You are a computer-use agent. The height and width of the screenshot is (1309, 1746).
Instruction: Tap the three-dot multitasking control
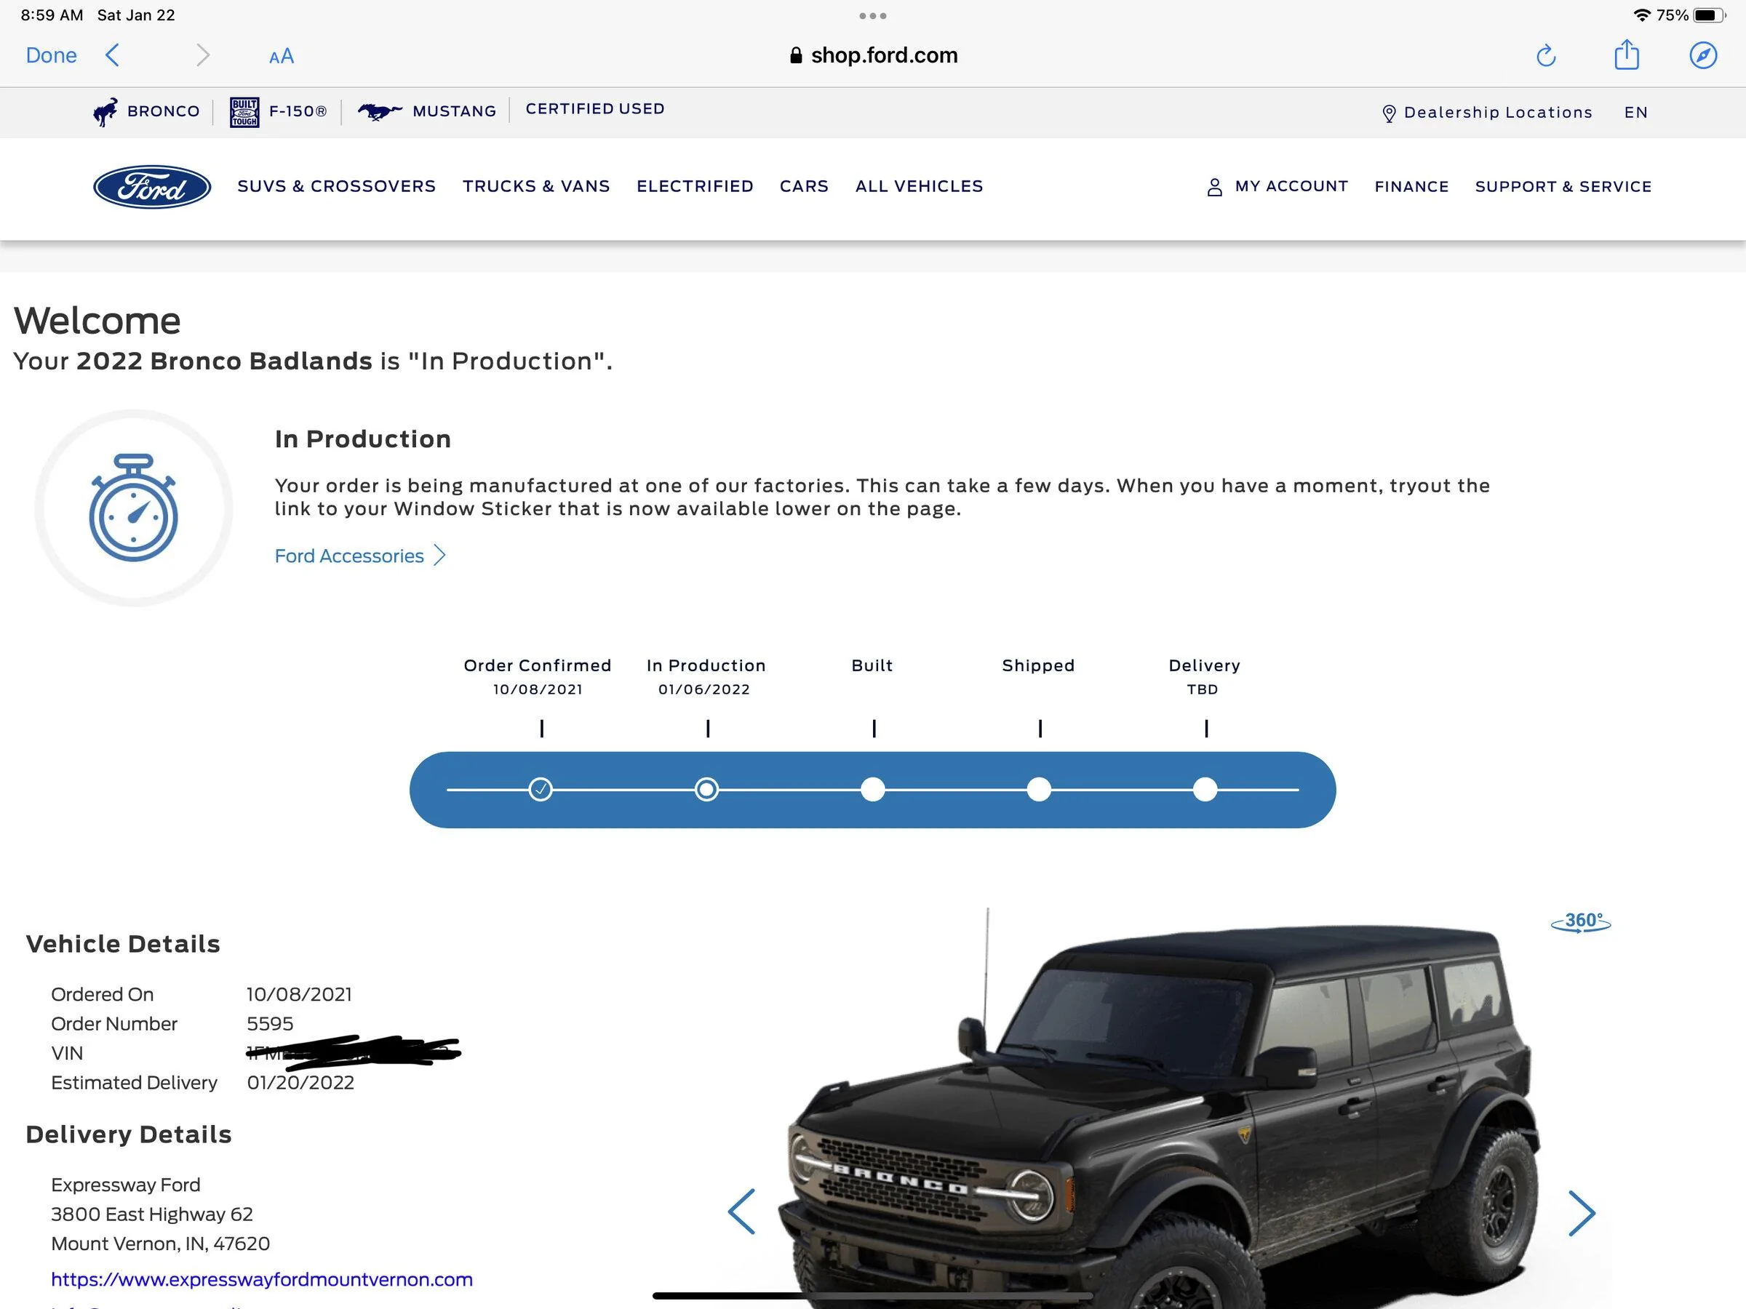click(x=873, y=16)
